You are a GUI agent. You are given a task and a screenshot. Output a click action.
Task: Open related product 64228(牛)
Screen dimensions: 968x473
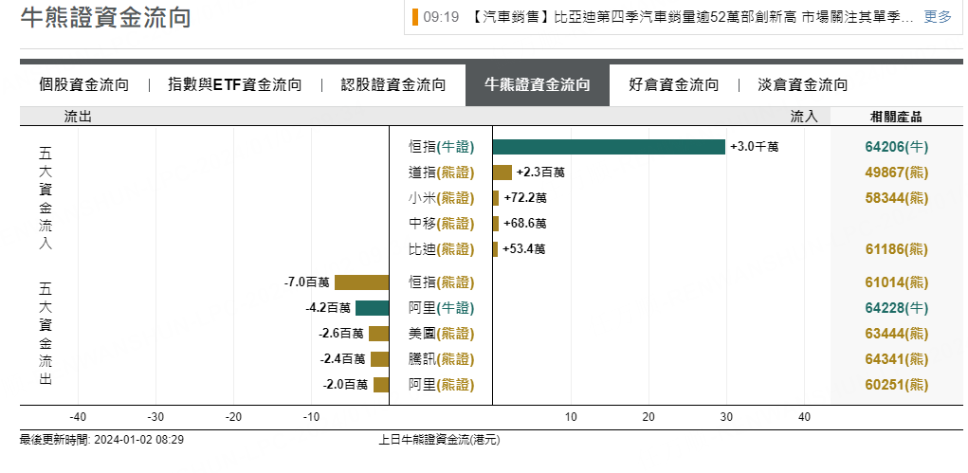[x=896, y=308]
